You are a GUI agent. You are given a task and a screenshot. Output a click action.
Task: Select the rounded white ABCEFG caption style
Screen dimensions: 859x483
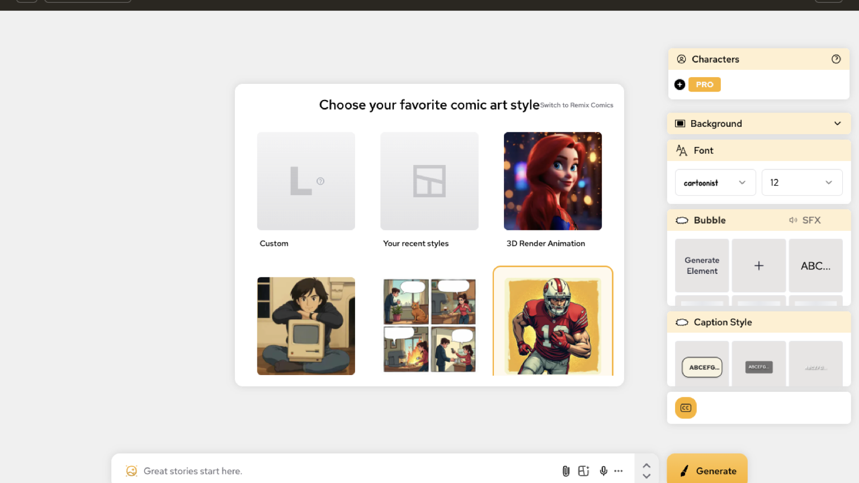(x=702, y=367)
